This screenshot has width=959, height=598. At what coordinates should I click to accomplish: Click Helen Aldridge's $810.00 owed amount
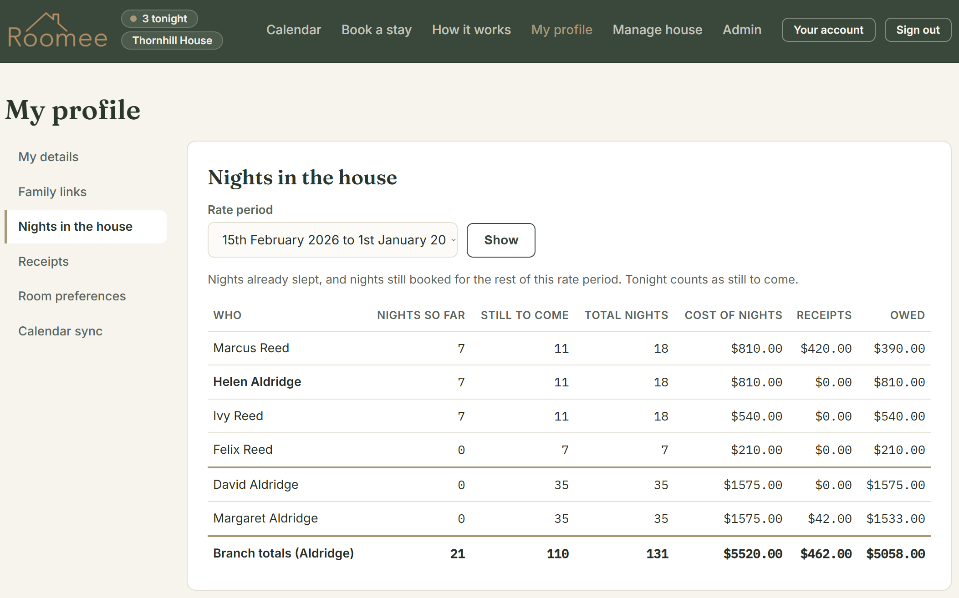pyautogui.click(x=899, y=382)
